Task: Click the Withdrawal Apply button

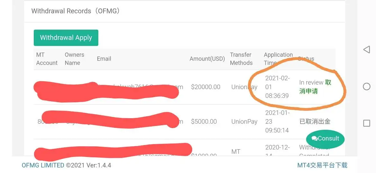Action: click(x=66, y=38)
